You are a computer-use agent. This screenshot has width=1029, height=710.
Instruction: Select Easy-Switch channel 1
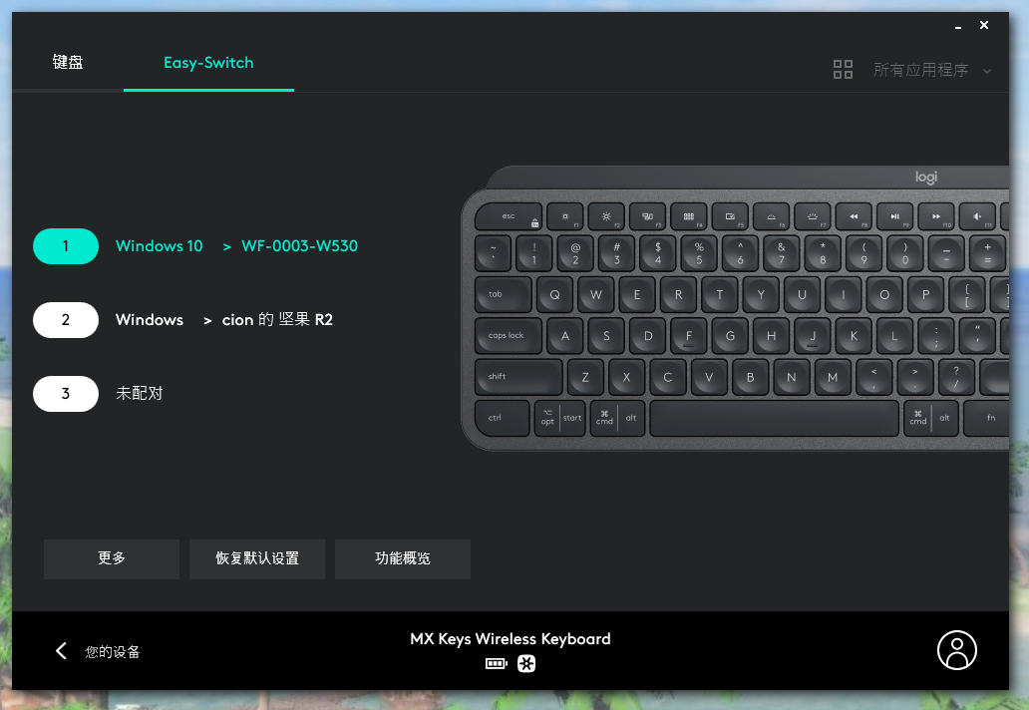(66, 246)
